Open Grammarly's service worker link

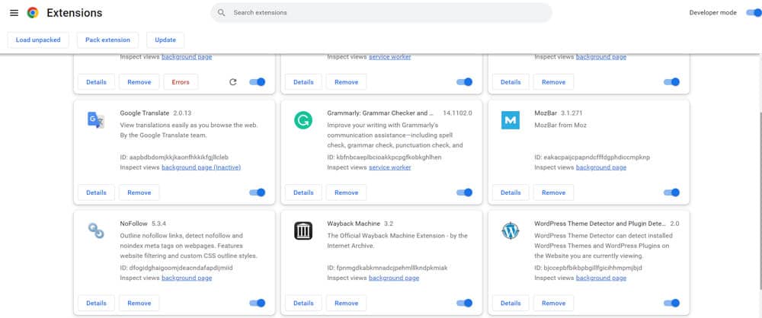389,167
